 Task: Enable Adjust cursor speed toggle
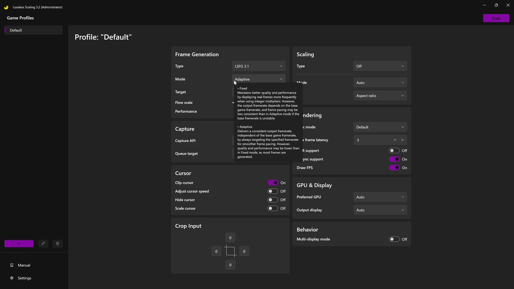(273, 191)
